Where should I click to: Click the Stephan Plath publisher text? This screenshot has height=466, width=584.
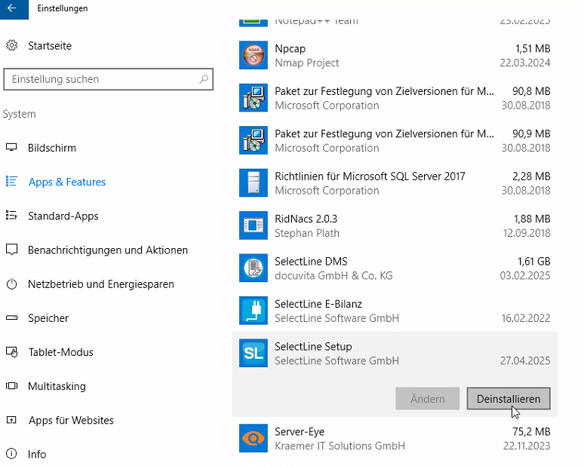[x=307, y=233]
